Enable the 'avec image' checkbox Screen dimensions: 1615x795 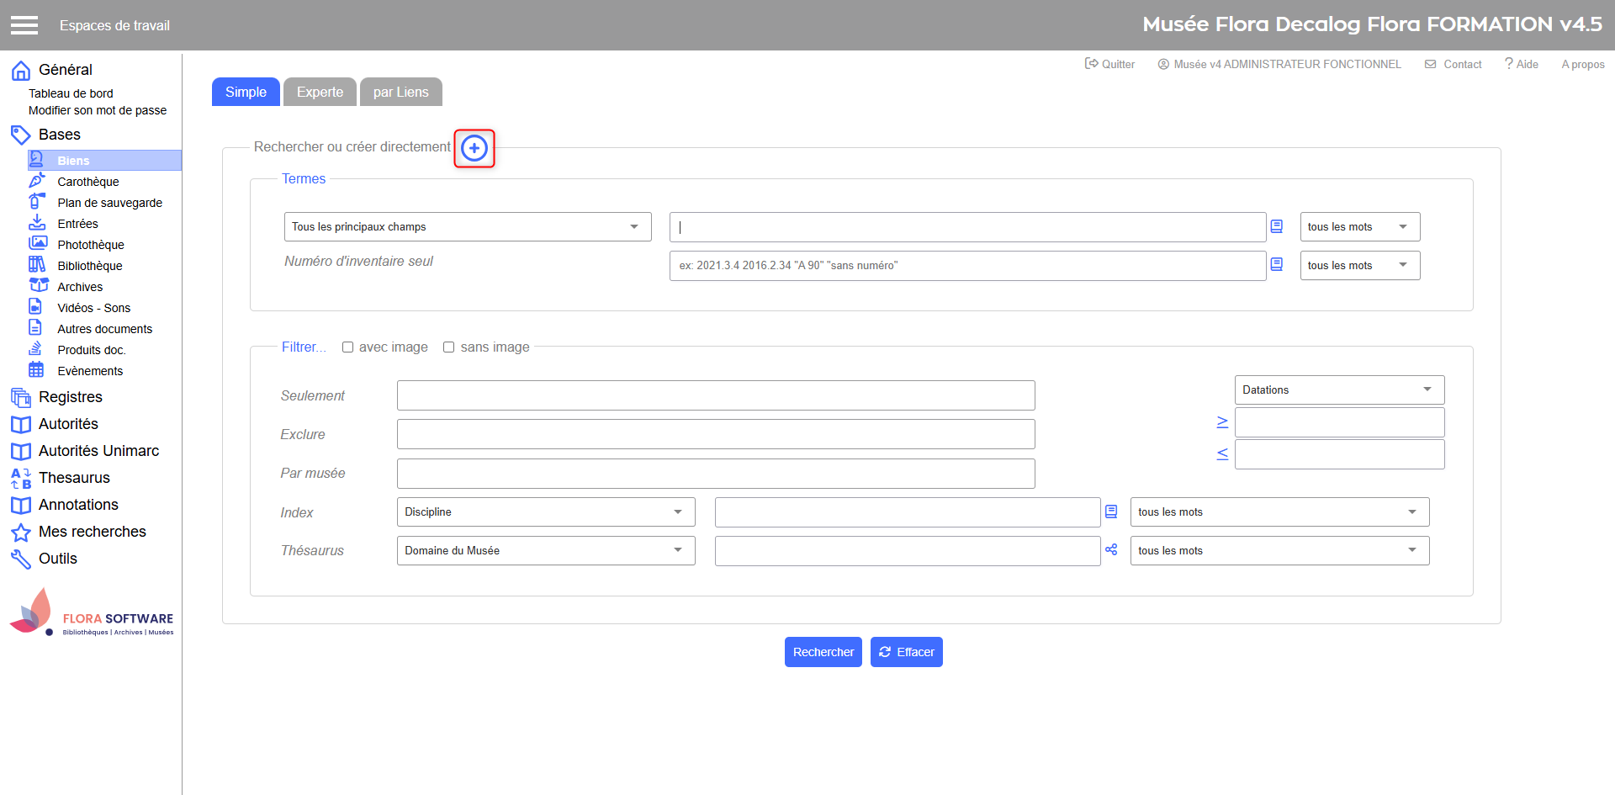347,347
